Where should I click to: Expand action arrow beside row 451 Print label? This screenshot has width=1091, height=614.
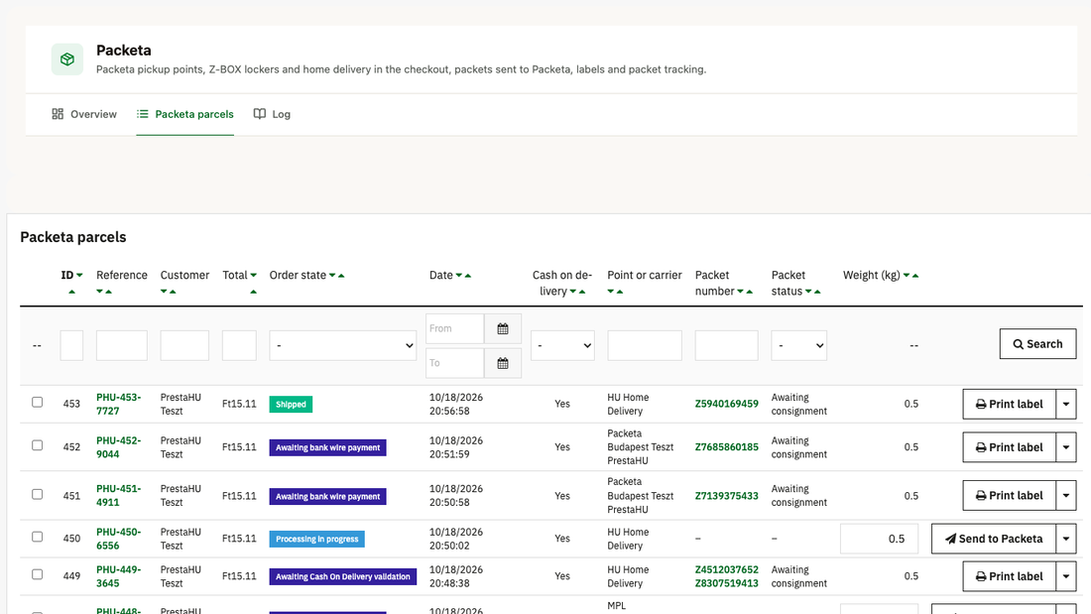1066,496
